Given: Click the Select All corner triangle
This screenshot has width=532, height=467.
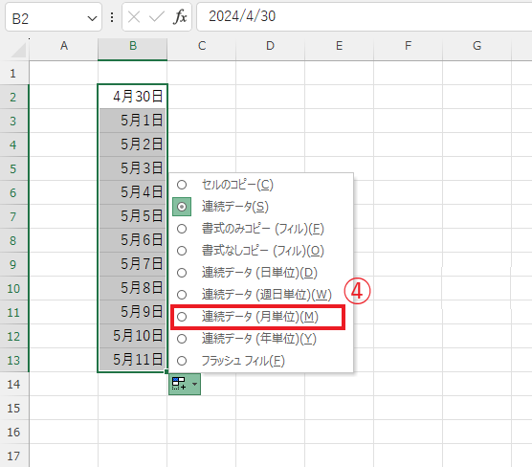Looking at the screenshot, I should pyautogui.click(x=19, y=50).
